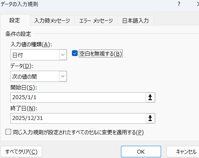This screenshot has width=199, height=158.
Task: Click the range selector icon for 終了日
Action: pos(150,118)
